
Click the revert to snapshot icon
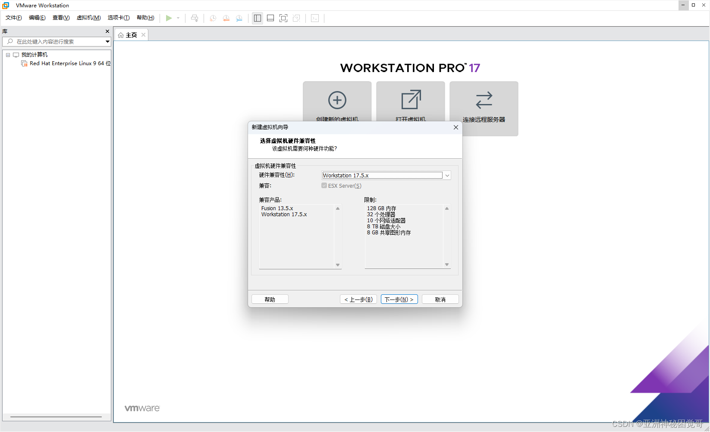[226, 18]
